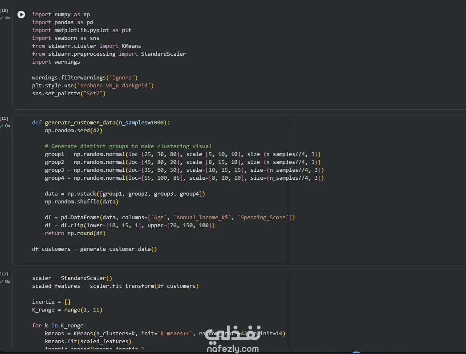466x354 pixels.
Task: Click the np.random.seed(42) line
Action: [x=74, y=131]
